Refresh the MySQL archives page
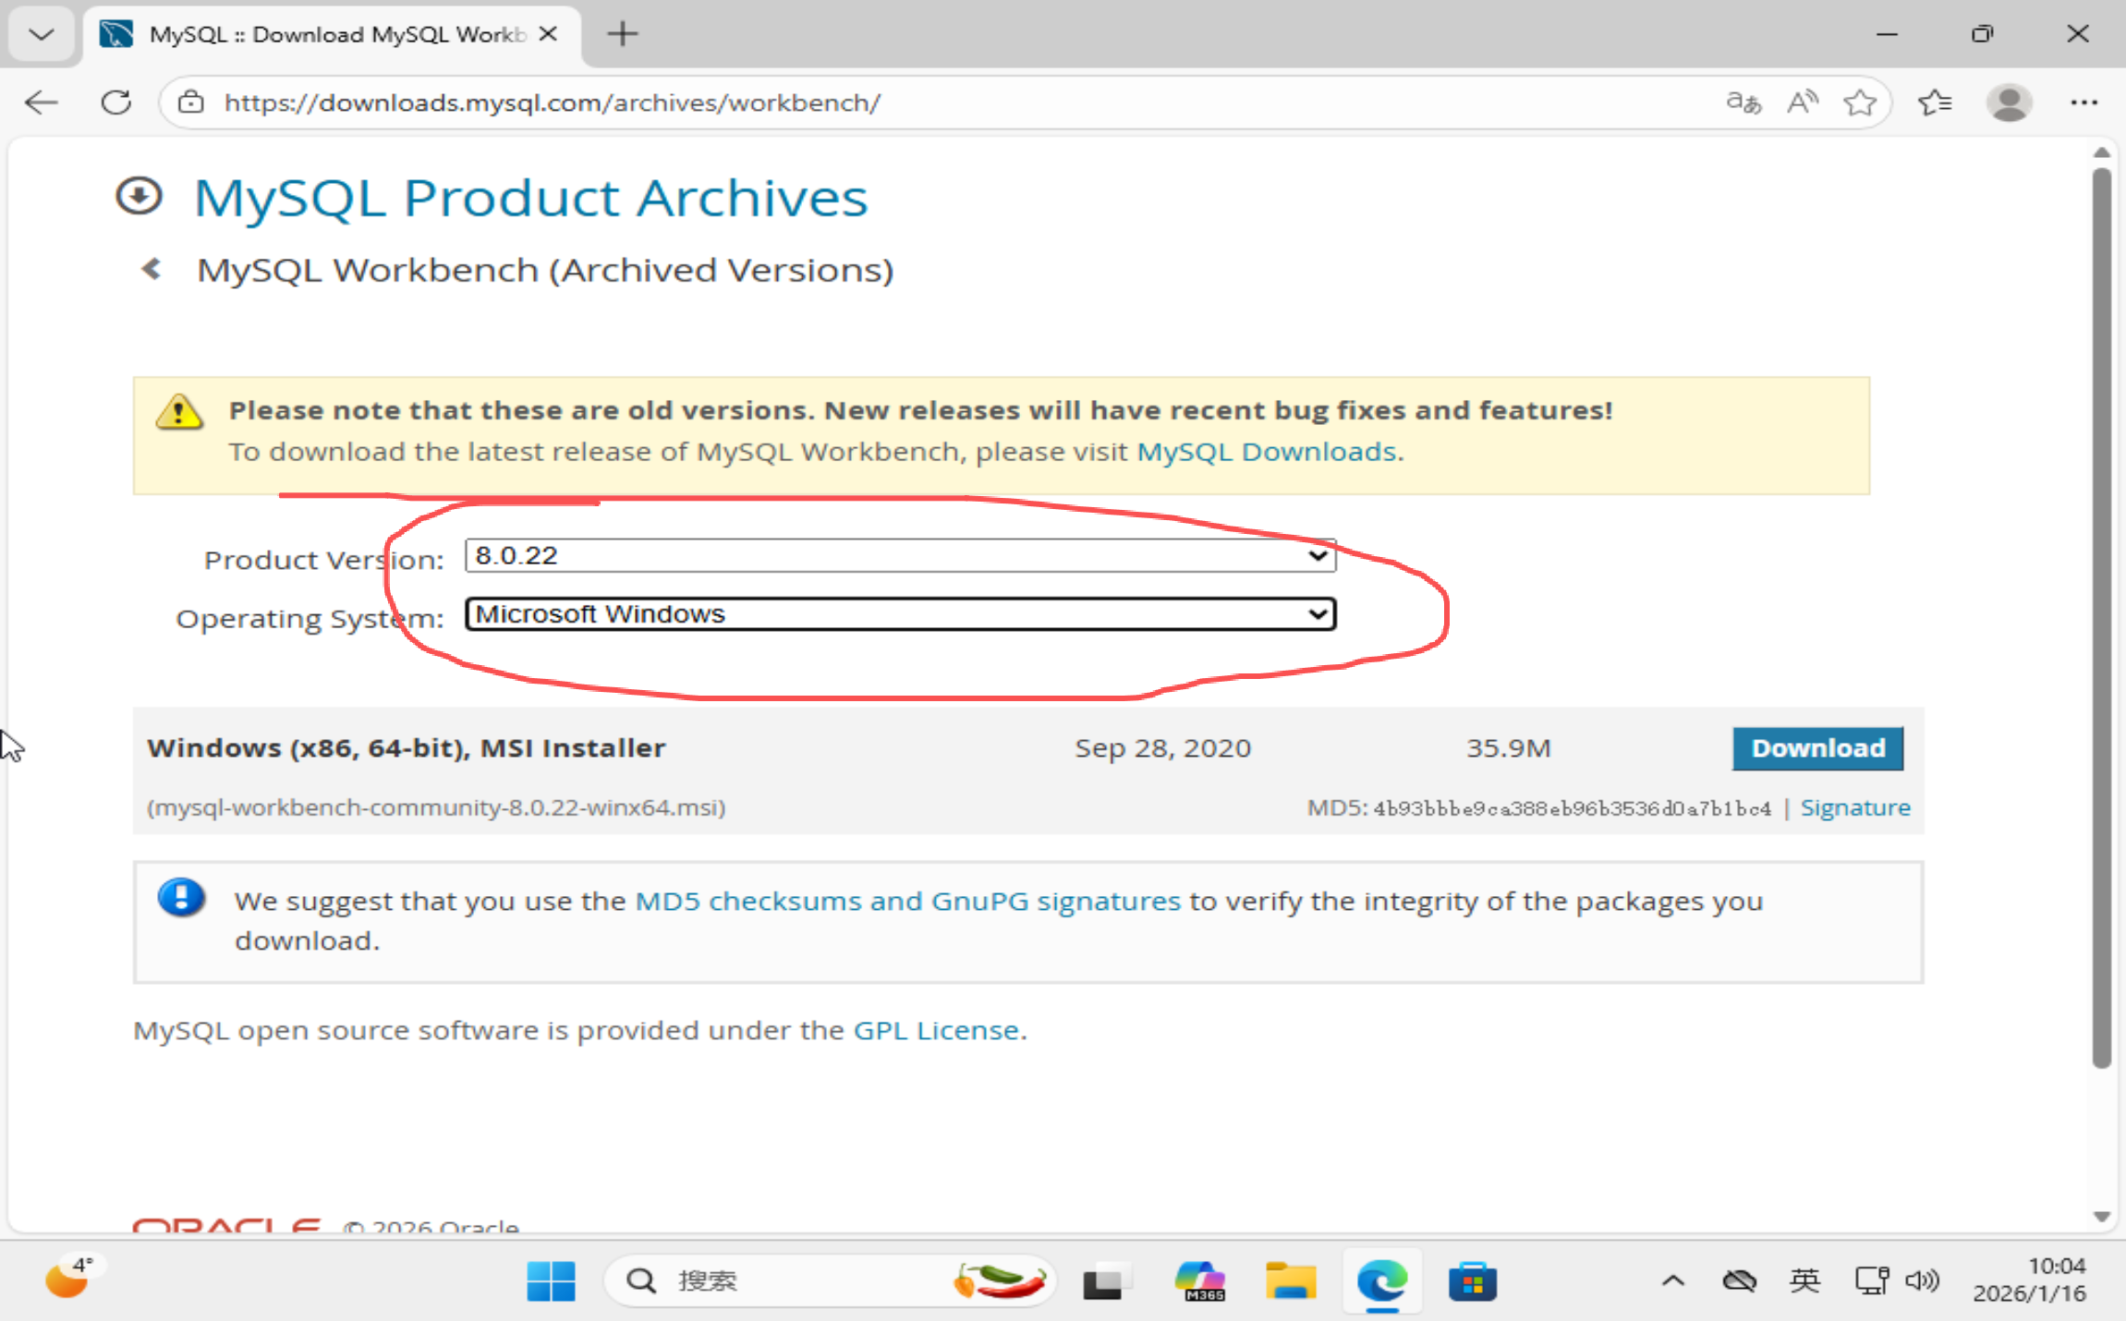Screen dimensions: 2126x1321 (116, 103)
